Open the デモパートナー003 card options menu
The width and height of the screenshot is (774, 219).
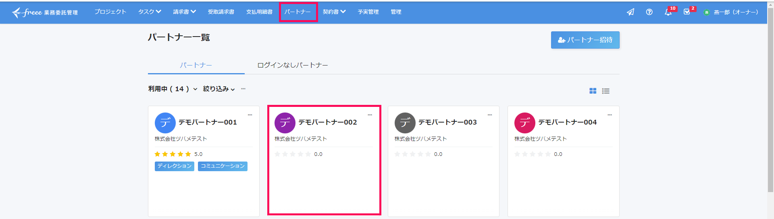pos(490,115)
